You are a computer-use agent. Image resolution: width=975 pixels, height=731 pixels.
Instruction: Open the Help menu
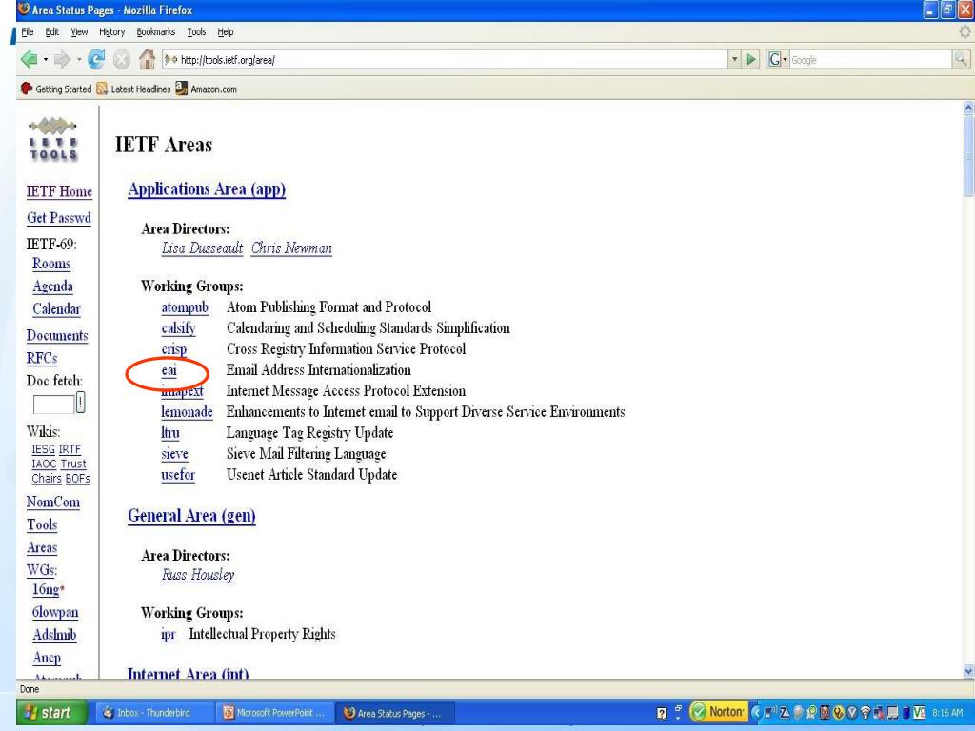(x=225, y=31)
